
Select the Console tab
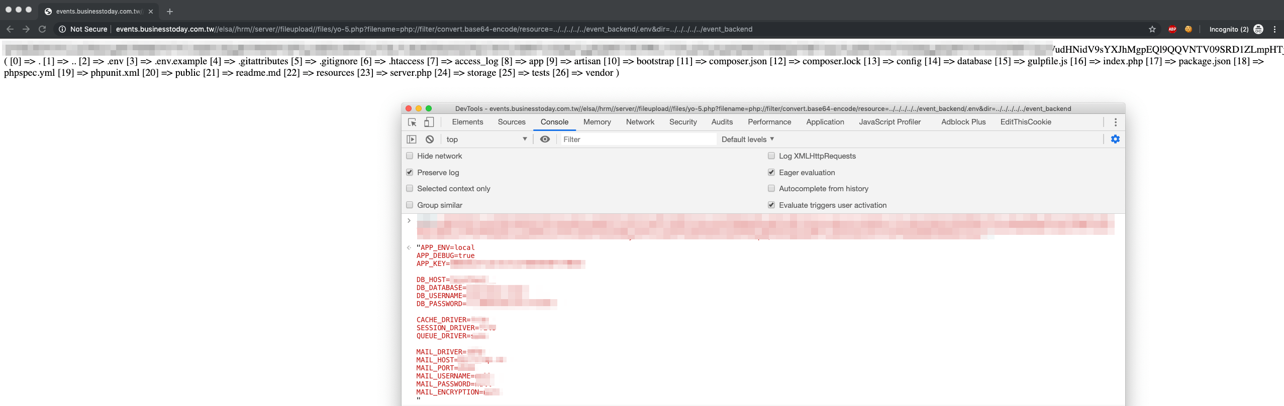(554, 122)
